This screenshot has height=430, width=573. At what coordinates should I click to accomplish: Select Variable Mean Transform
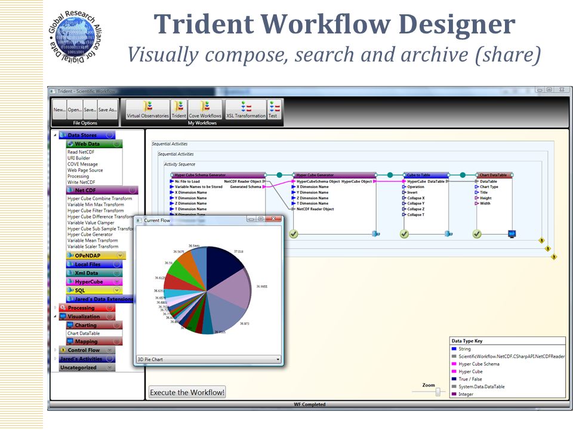[93, 241]
